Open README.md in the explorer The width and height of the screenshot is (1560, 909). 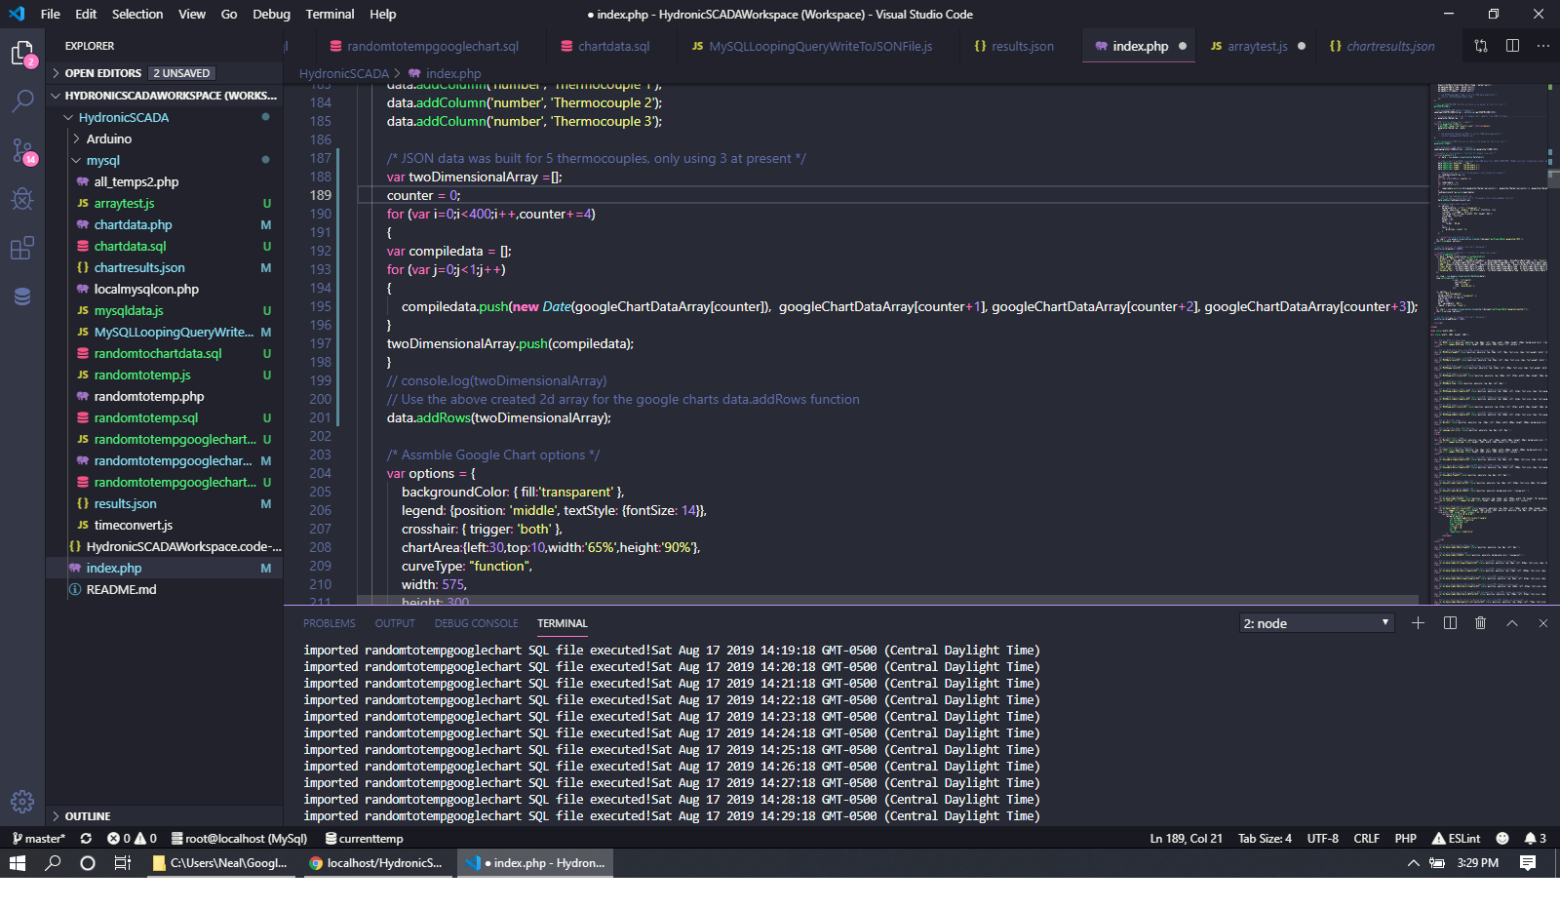pyautogui.click(x=164, y=589)
